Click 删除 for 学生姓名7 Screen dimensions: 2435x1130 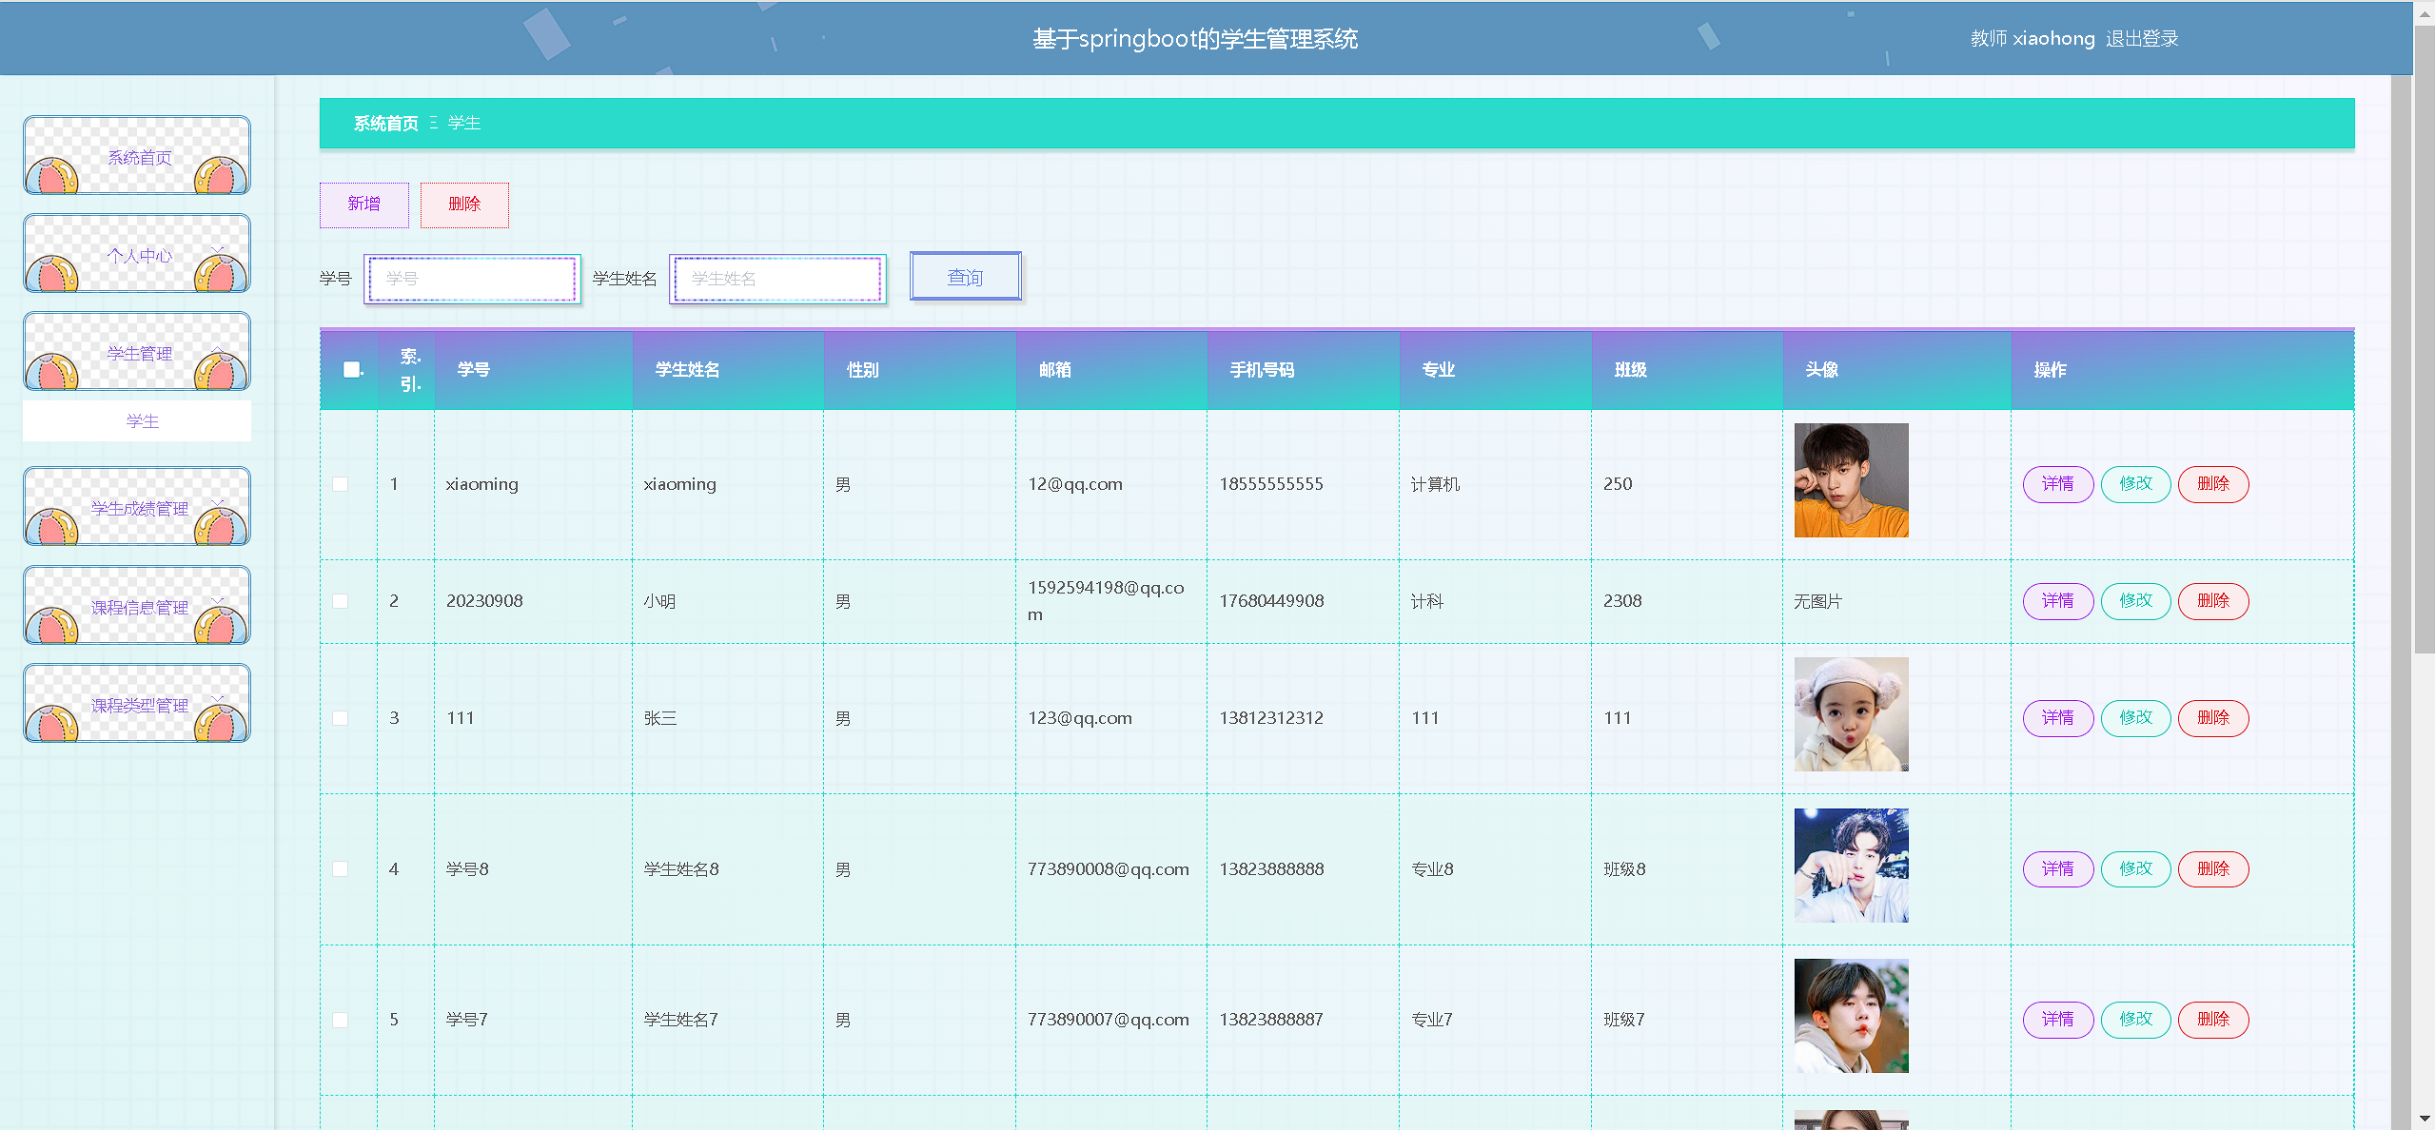(2213, 1020)
